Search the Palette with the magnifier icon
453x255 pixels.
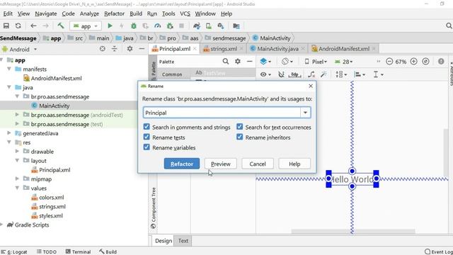pos(226,62)
